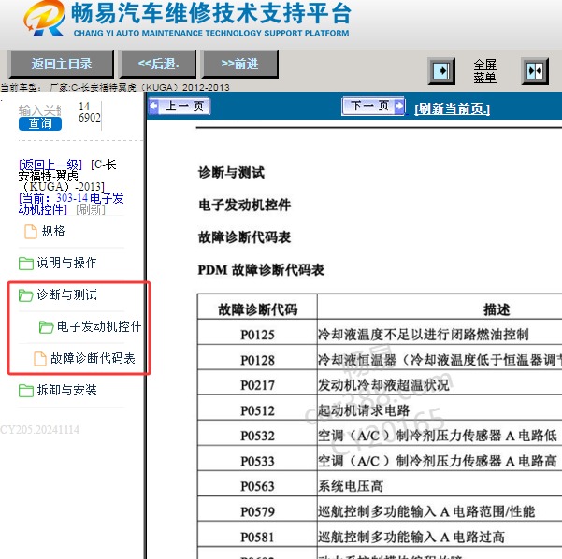Click the open folder icon beside 电子发动机控件

46,327
